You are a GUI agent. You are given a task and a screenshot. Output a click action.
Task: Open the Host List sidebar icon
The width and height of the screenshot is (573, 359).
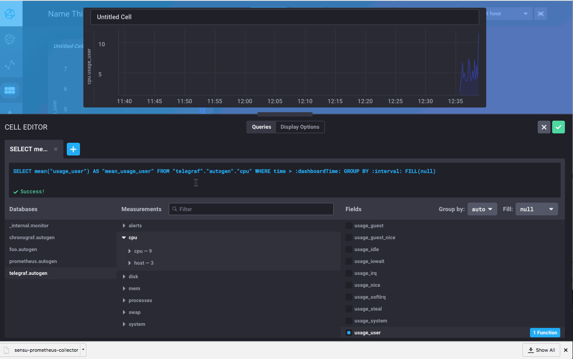10,40
